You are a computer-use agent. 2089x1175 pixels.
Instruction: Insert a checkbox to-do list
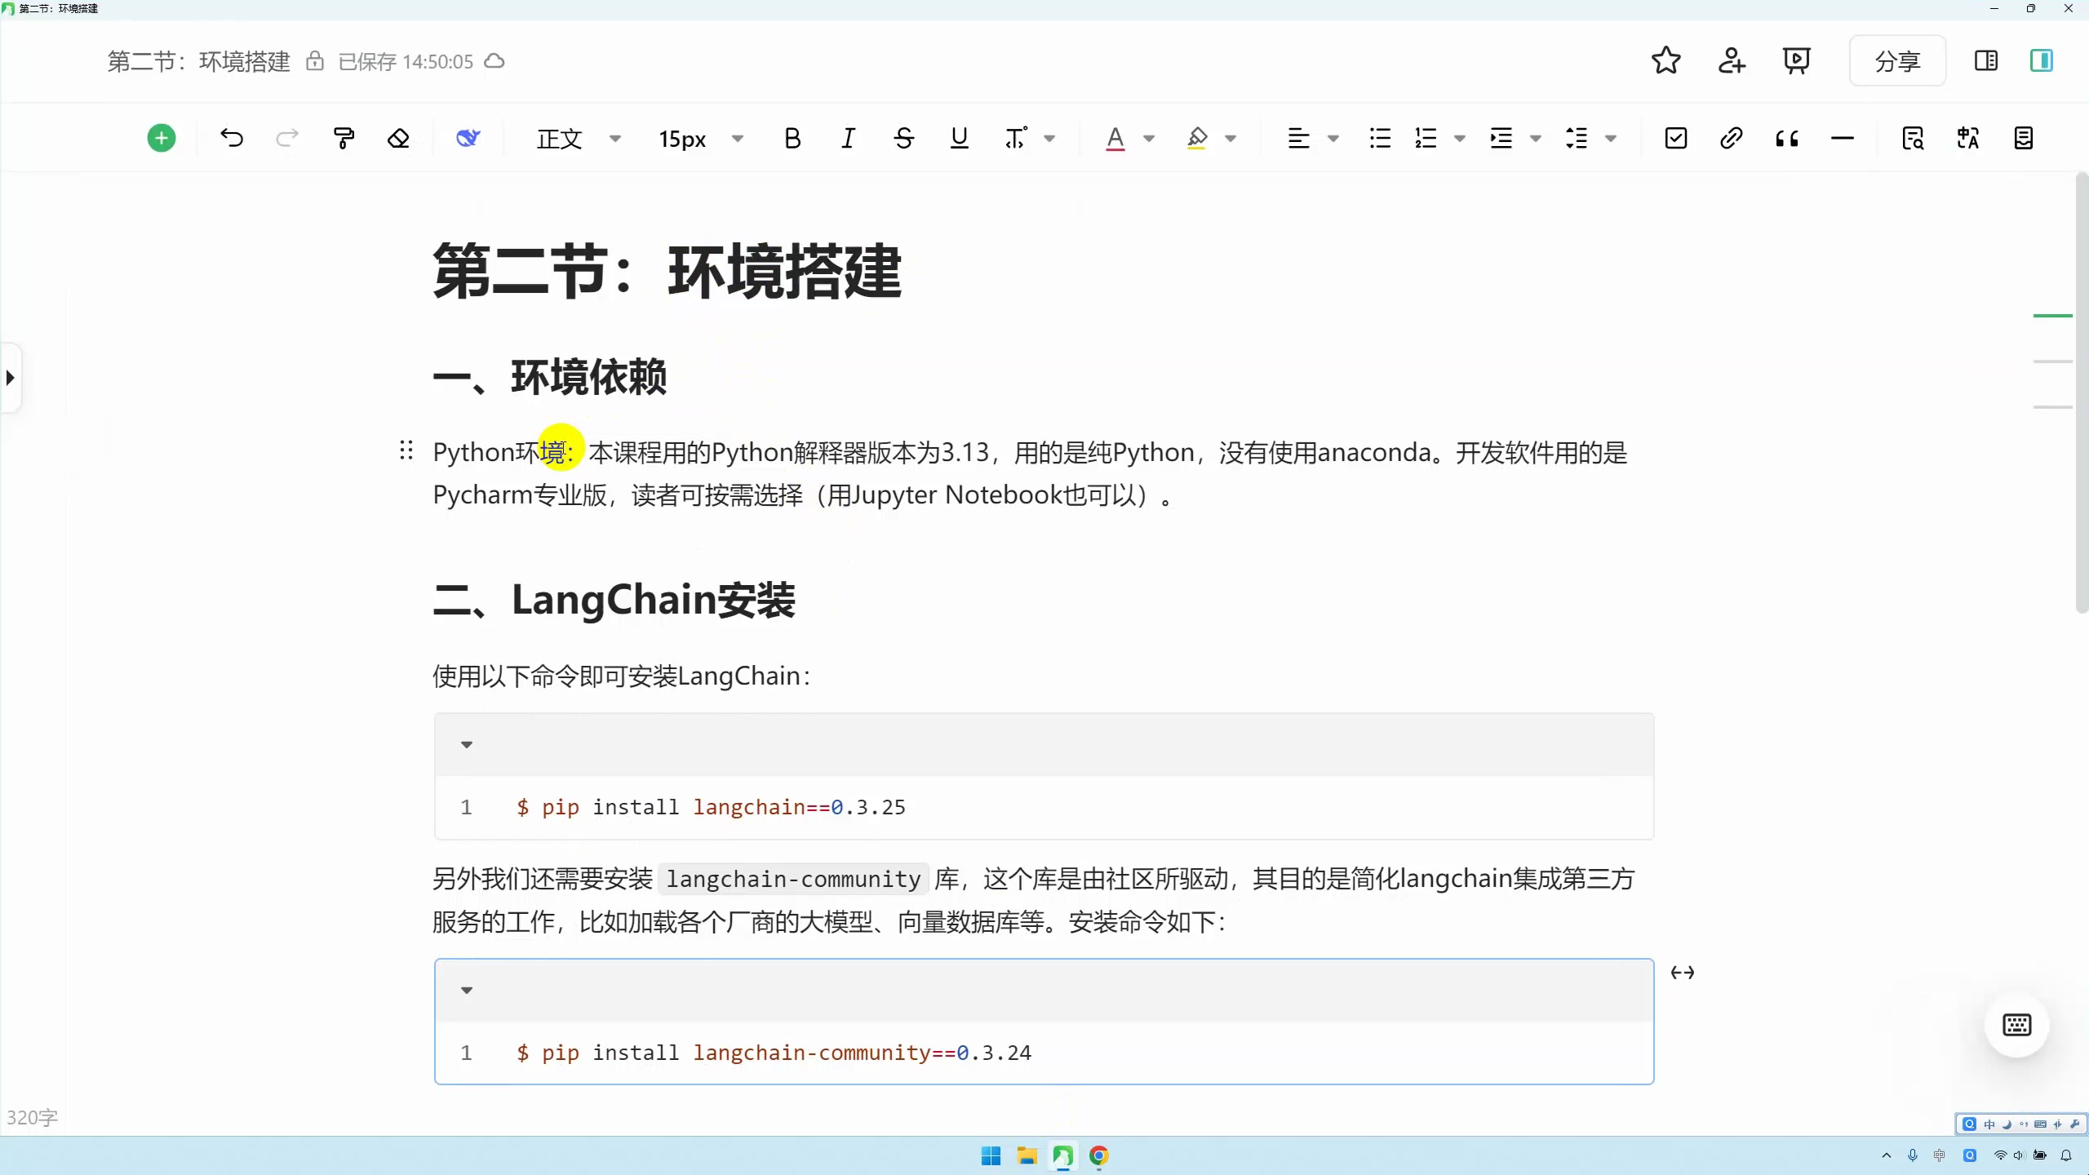pos(1674,137)
